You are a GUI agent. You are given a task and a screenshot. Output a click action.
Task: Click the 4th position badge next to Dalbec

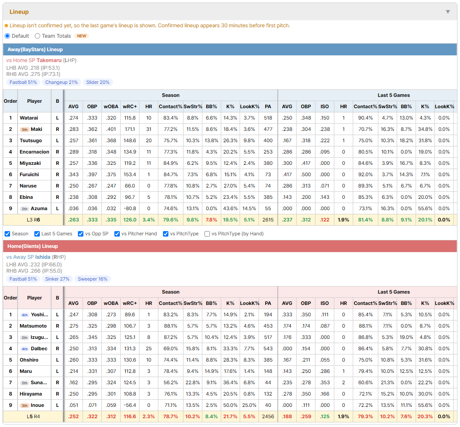[25, 349]
